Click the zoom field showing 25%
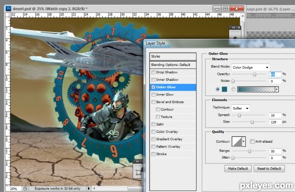 click(14, 189)
